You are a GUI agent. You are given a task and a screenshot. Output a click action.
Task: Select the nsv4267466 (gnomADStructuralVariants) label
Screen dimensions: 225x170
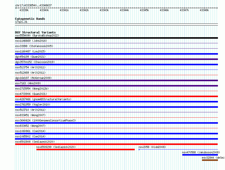(43, 99)
